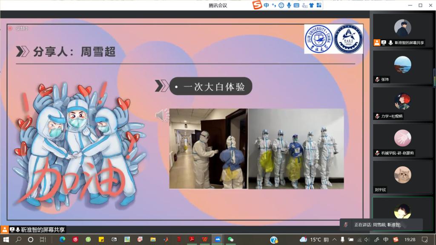Screen dimensions: 436x245
Task: Click the speaker audio icon on the slide
Action: tap(161, 115)
